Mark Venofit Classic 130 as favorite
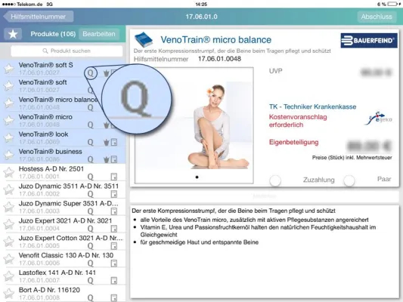This screenshot has height=302, width=403. (x=9, y=259)
